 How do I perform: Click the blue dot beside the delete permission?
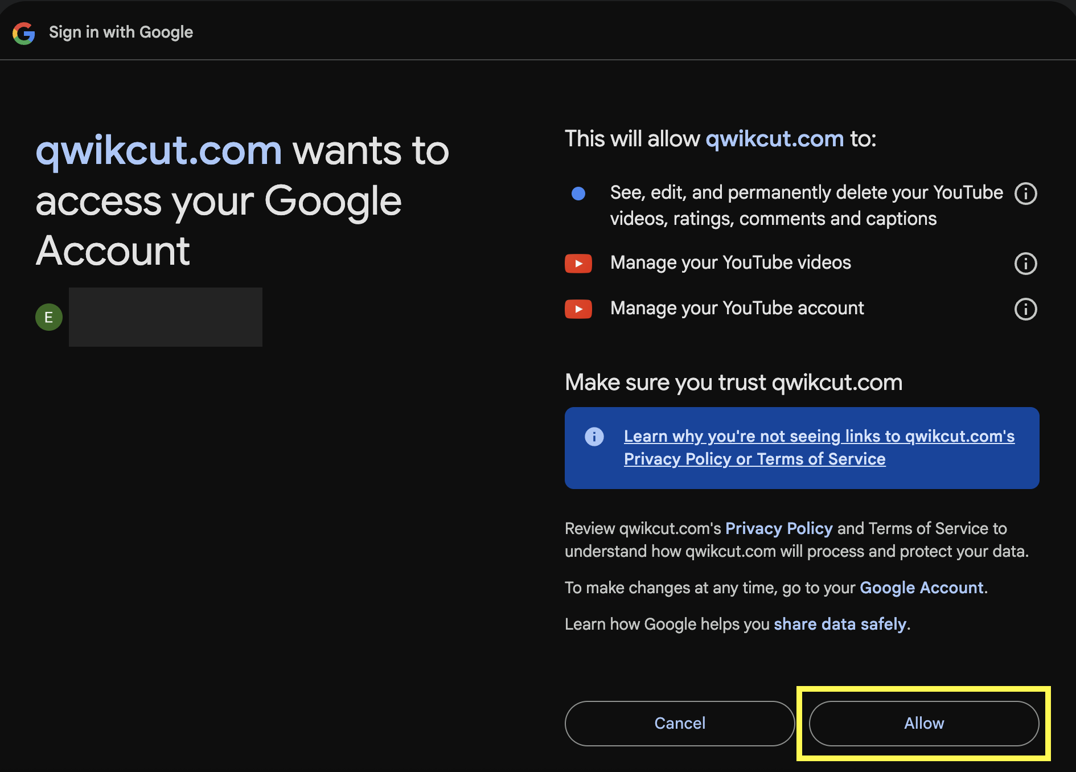578,194
